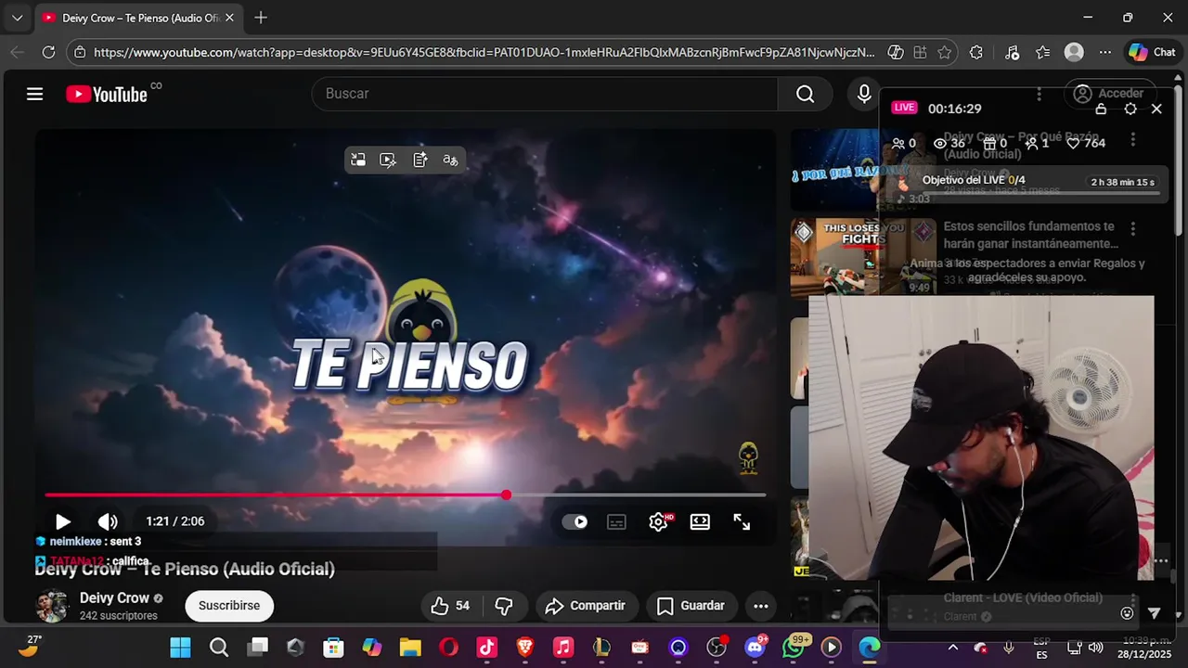This screenshot has height=668, width=1188.
Task: Dislike the Te Pienso video
Action: (504, 606)
